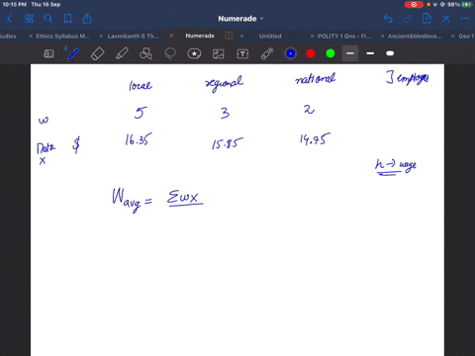Toggle the read-only mode icon
The width and height of the screenshot is (475, 356).
click(48, 53)
